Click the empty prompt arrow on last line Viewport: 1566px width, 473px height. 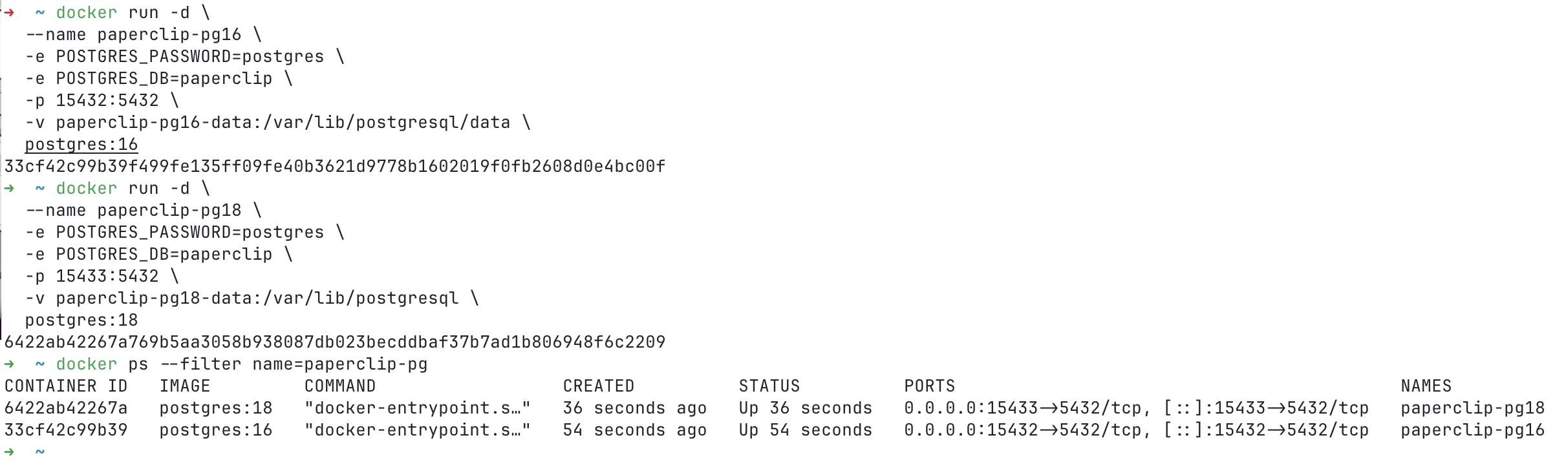click(9, 452)
